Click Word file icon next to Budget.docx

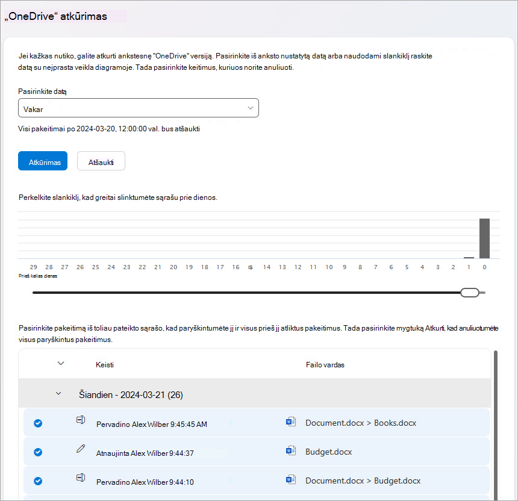click(x=291, y=450)
